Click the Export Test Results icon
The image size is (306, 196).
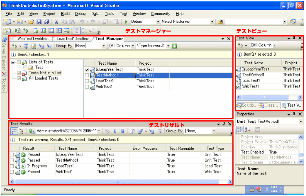(140, 131)
